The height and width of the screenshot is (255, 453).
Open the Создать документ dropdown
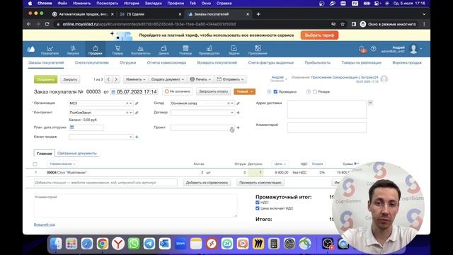[x=168, y=79]
